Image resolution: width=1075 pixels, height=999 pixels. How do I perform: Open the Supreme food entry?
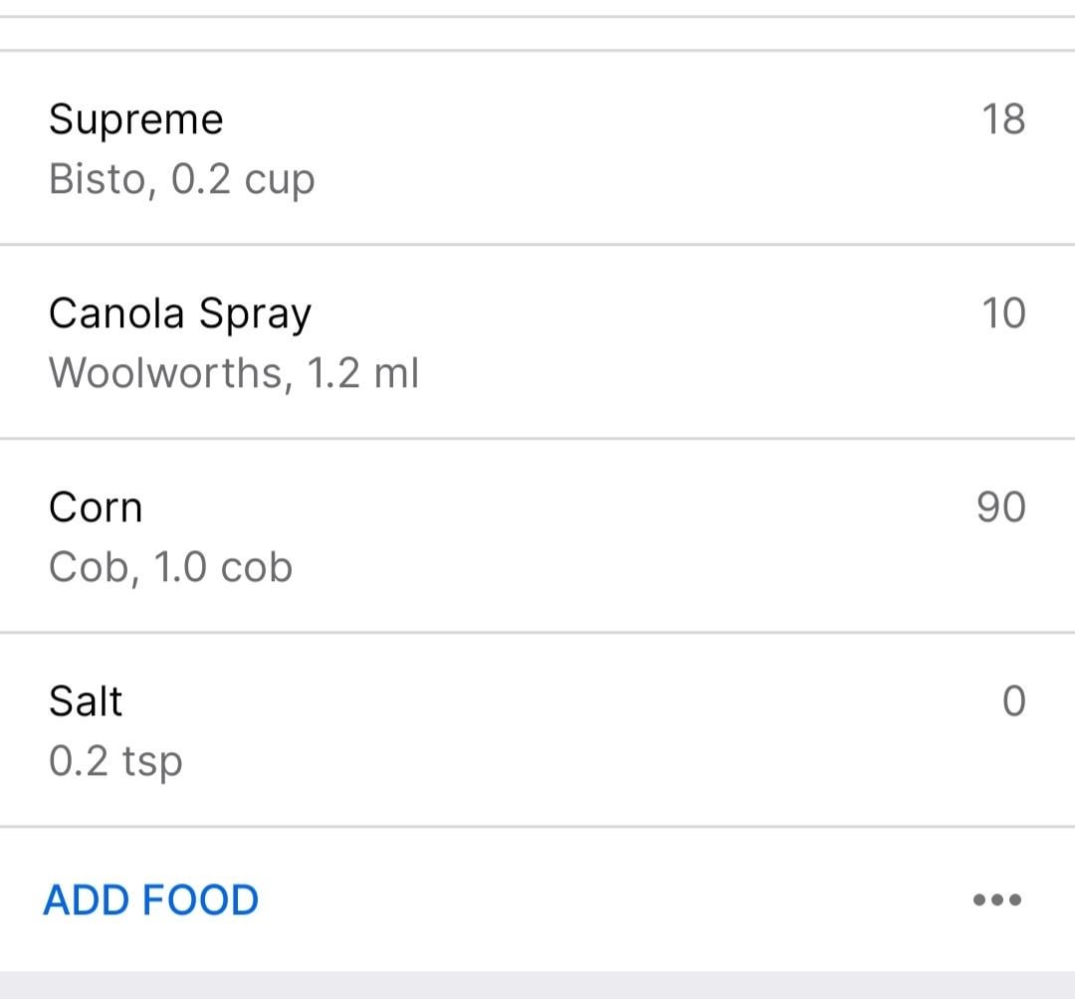tap(537, 147)
